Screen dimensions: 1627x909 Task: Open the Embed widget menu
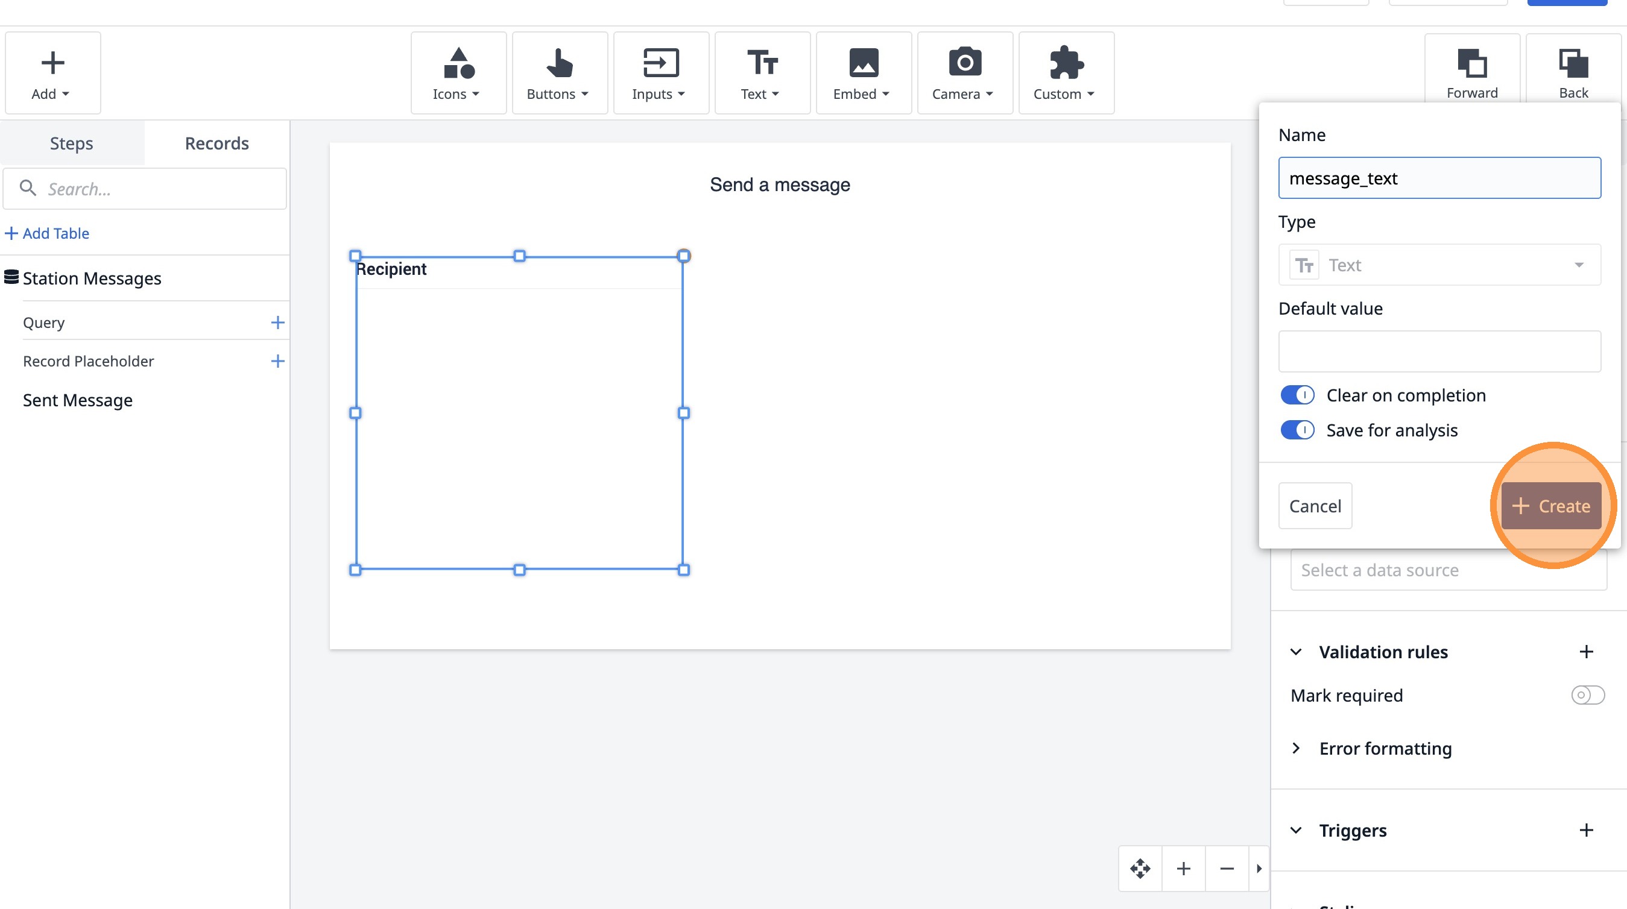pos(863,73)
